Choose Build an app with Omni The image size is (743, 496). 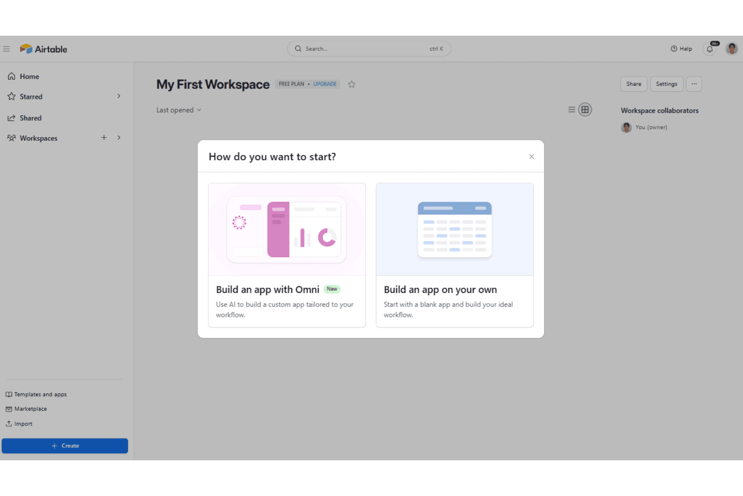click(x=287, y=255)
